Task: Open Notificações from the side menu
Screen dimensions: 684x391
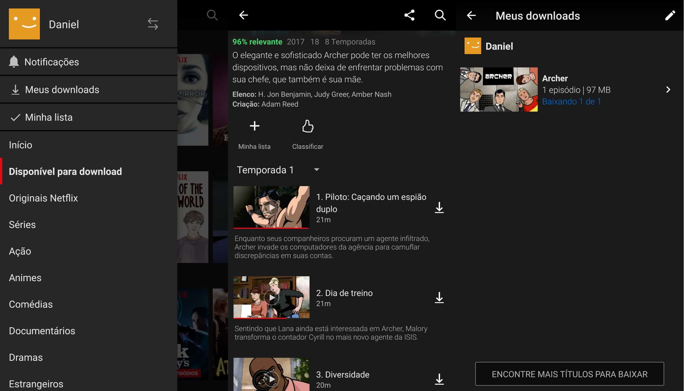Action: [x=88, y=62]
